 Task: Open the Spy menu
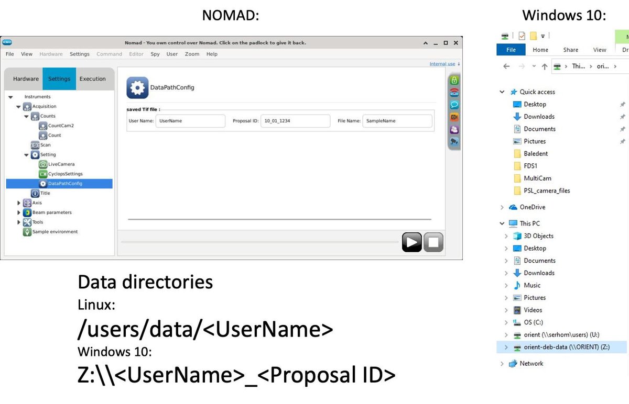coord(155,54)
